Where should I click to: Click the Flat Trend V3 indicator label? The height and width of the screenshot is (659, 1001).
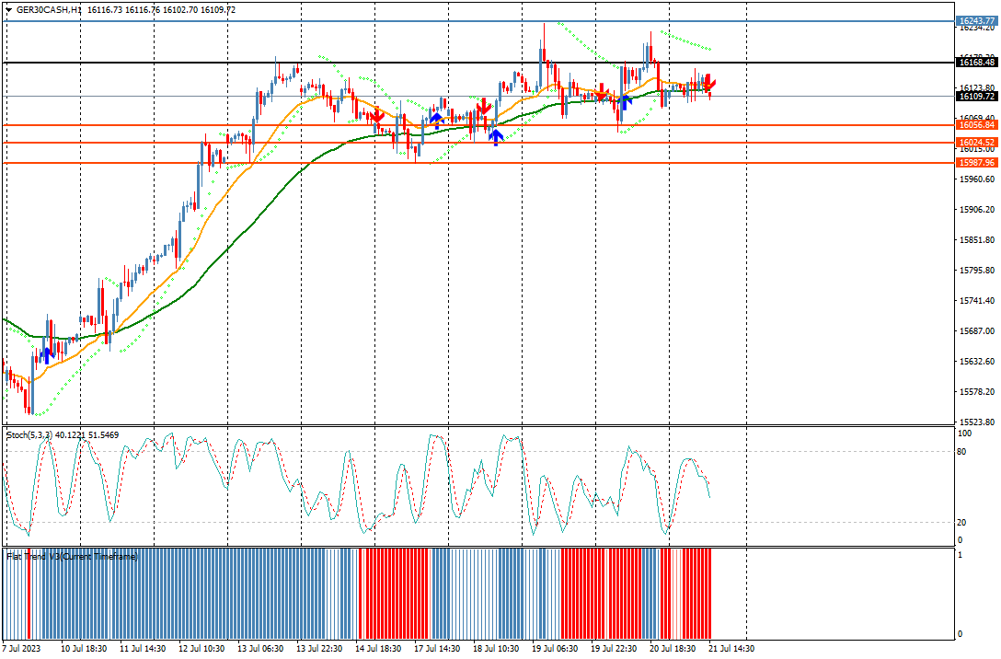(72, 557)
